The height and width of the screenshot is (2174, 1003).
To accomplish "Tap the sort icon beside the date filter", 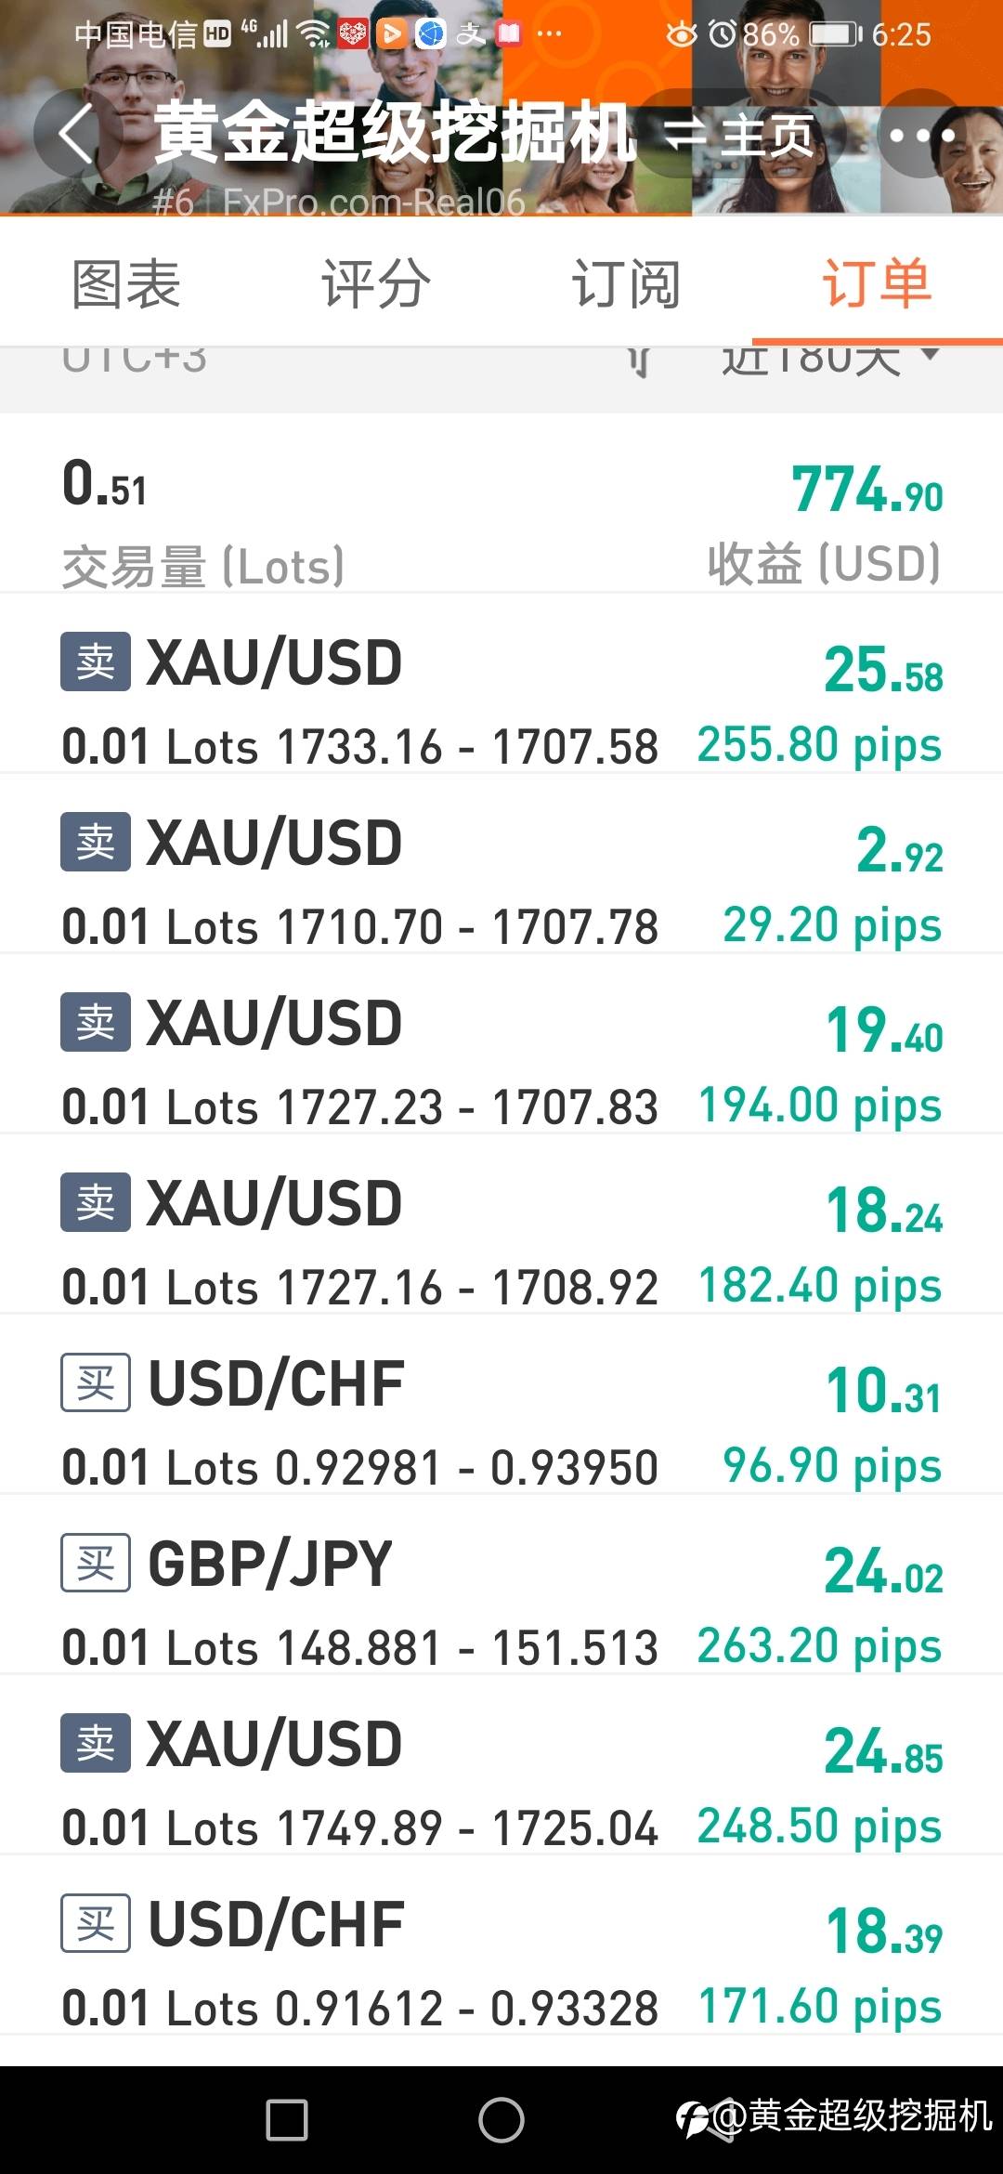I will pyautogui.click(x=638, y=360).
